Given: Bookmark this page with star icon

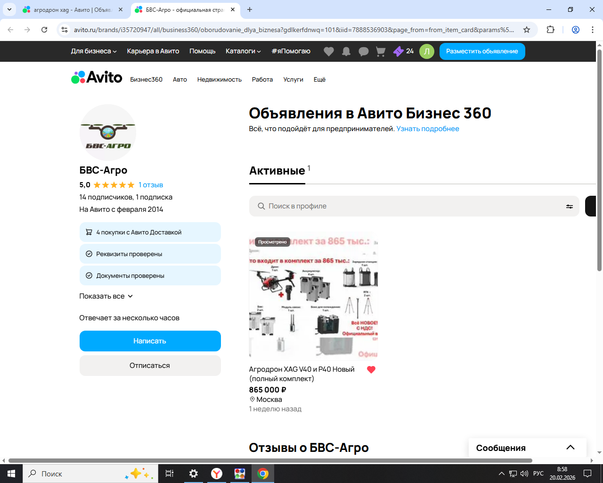Looking at the screenshot, I should [527, 30].
